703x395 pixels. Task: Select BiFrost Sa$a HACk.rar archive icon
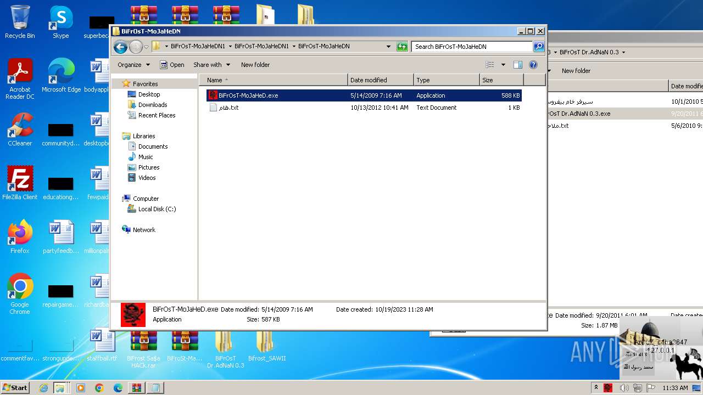tap(143, 348)
